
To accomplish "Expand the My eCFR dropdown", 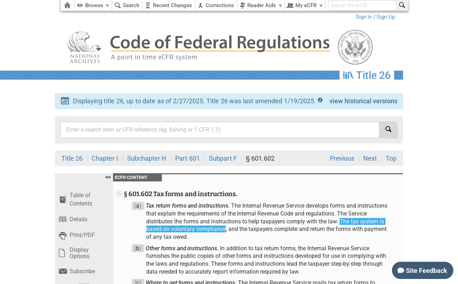I will point(305,5).
